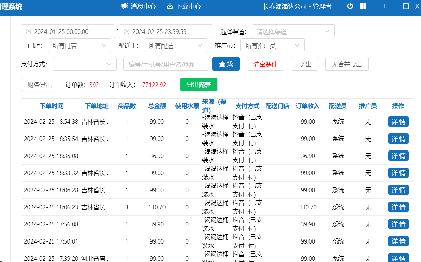The image size is (421, 262).
Task: Click the download icon beside 下载中心
Action: pos(170,6)
